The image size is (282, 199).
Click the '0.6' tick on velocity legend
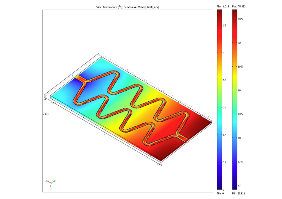pyautogui.click(x=224, y=108)
